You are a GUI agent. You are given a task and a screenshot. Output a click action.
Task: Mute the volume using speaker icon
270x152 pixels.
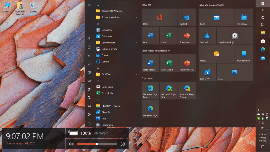click(71, 144)
